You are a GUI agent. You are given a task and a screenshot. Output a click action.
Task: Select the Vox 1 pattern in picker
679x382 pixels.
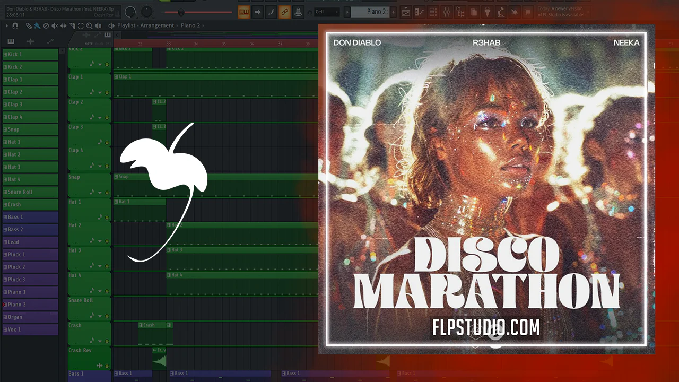(x=30, y=329)
